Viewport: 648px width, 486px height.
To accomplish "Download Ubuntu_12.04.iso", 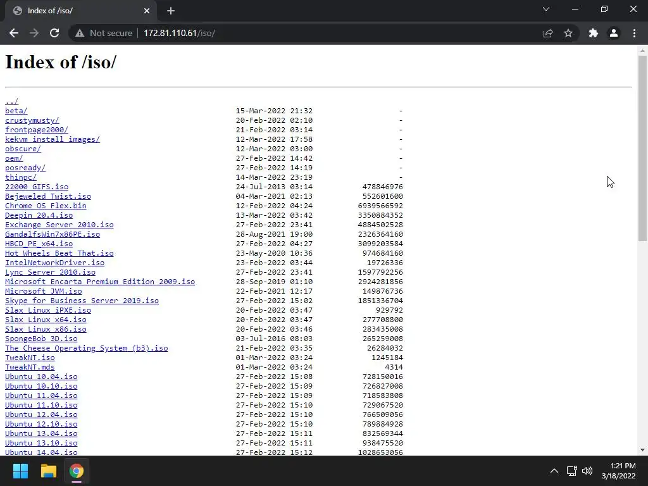I will (x=41, y=415).
